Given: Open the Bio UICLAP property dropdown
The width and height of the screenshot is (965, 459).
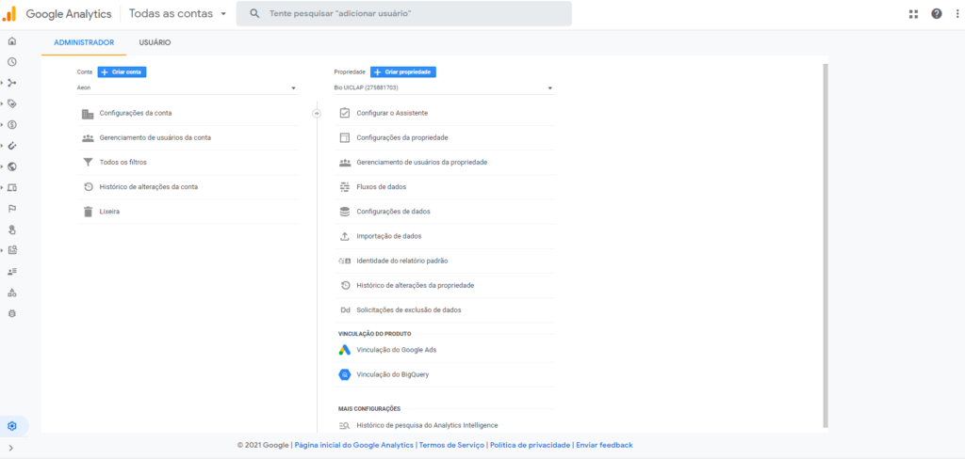Looking at the screenshot, I should coord(445,87).
